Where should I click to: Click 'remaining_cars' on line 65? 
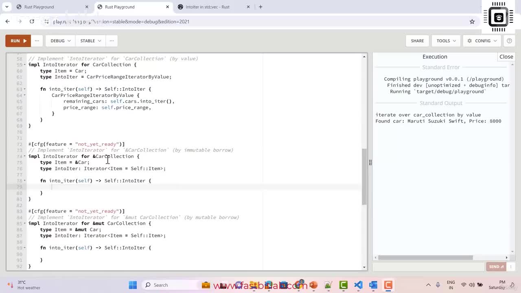(x=84, y=101)
